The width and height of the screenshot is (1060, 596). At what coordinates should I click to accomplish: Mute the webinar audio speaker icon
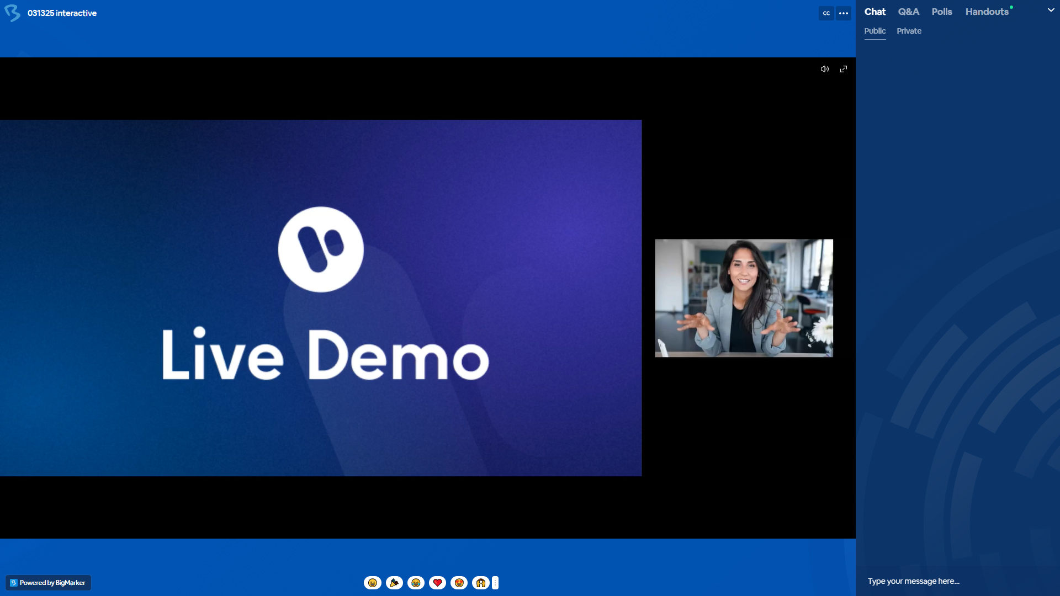click(825, 69)
